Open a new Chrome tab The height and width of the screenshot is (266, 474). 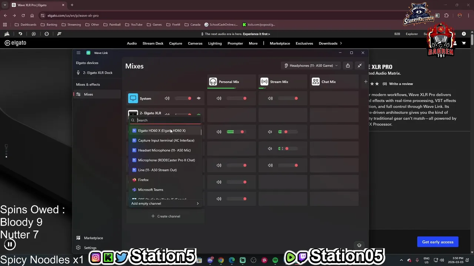(72, 5)
